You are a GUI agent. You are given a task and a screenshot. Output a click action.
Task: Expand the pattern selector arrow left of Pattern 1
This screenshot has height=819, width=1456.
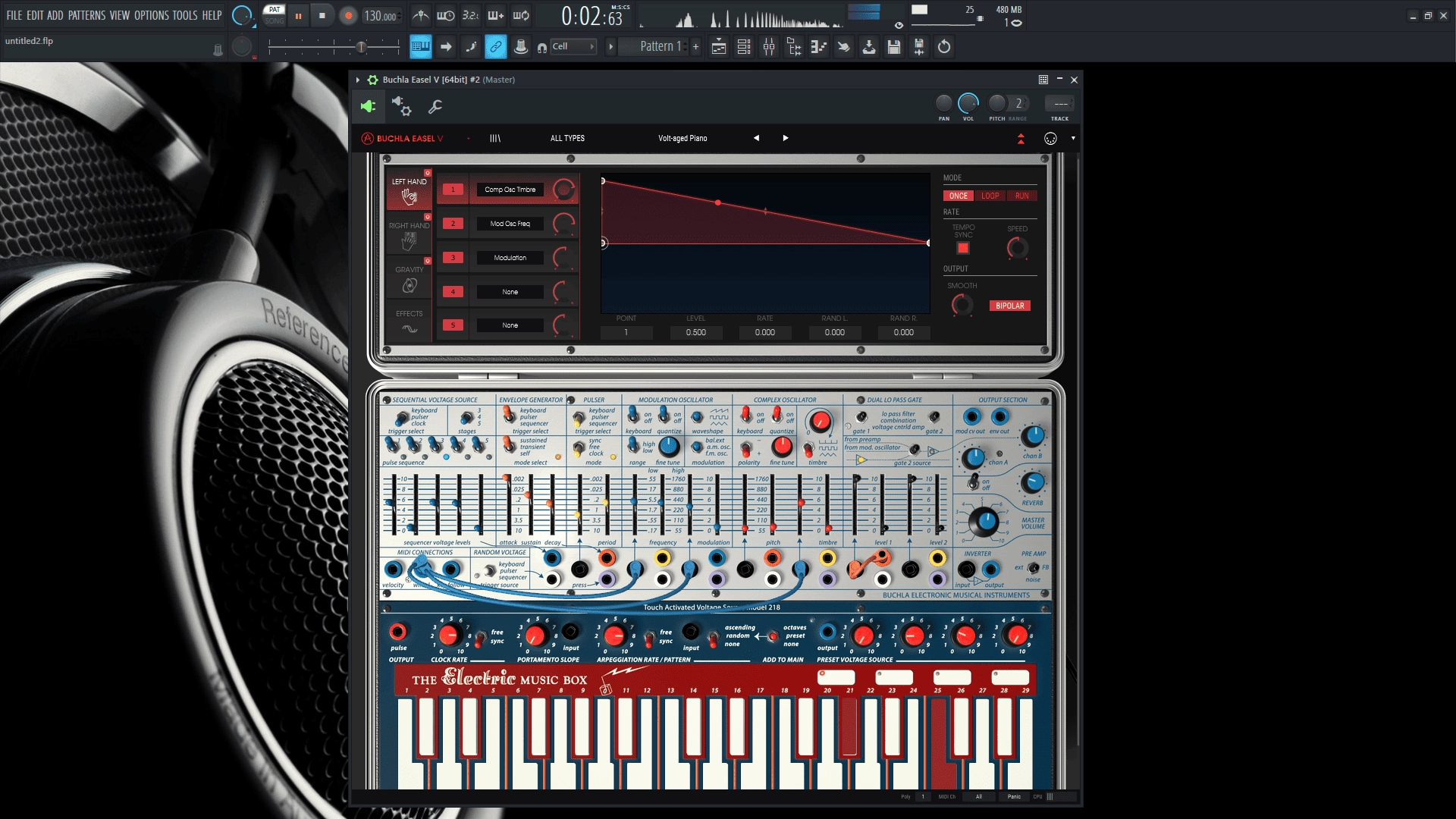(610, 47)
